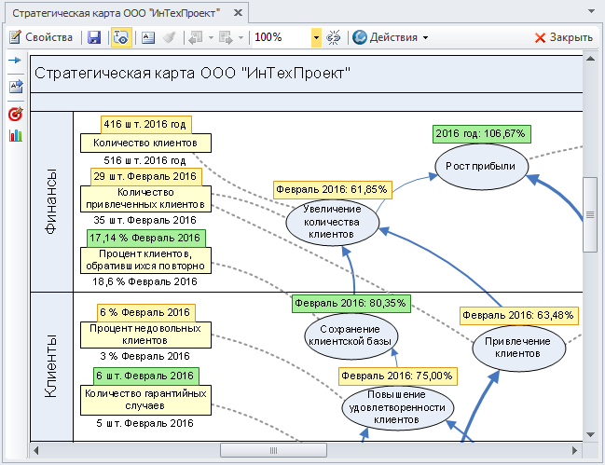The height and width of the screenshot is (465, 605).
Task: Toggle the highlighted labels display button
Action: pos(121,37)
